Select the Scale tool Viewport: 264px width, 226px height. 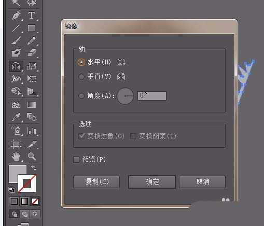click(32, 66)
